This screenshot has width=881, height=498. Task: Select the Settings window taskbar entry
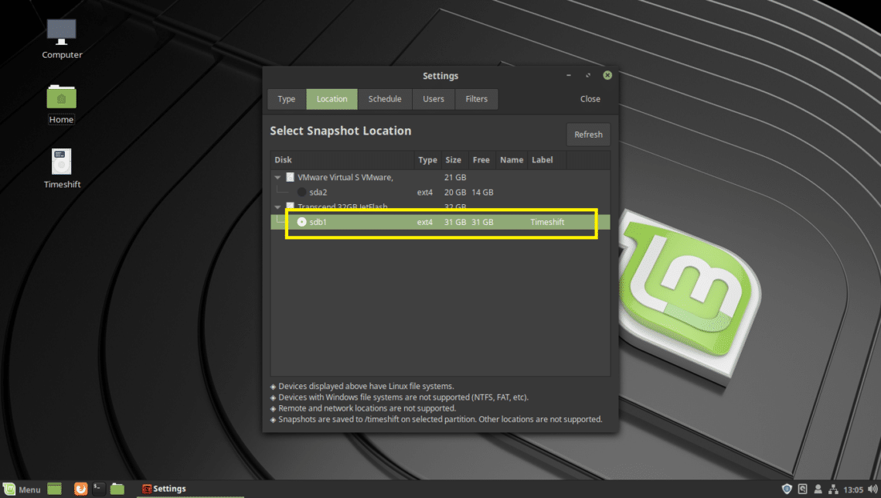tap(190, 489)
